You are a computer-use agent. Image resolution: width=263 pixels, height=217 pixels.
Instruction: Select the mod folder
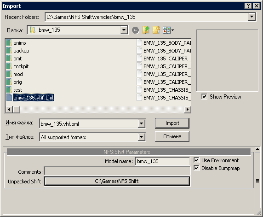pyautogui.click(x=15, y=74)
